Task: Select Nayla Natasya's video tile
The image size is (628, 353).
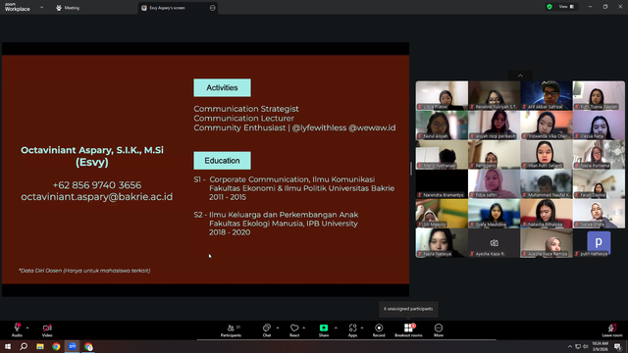Action: pyautogui.click(x=442, y=243)
